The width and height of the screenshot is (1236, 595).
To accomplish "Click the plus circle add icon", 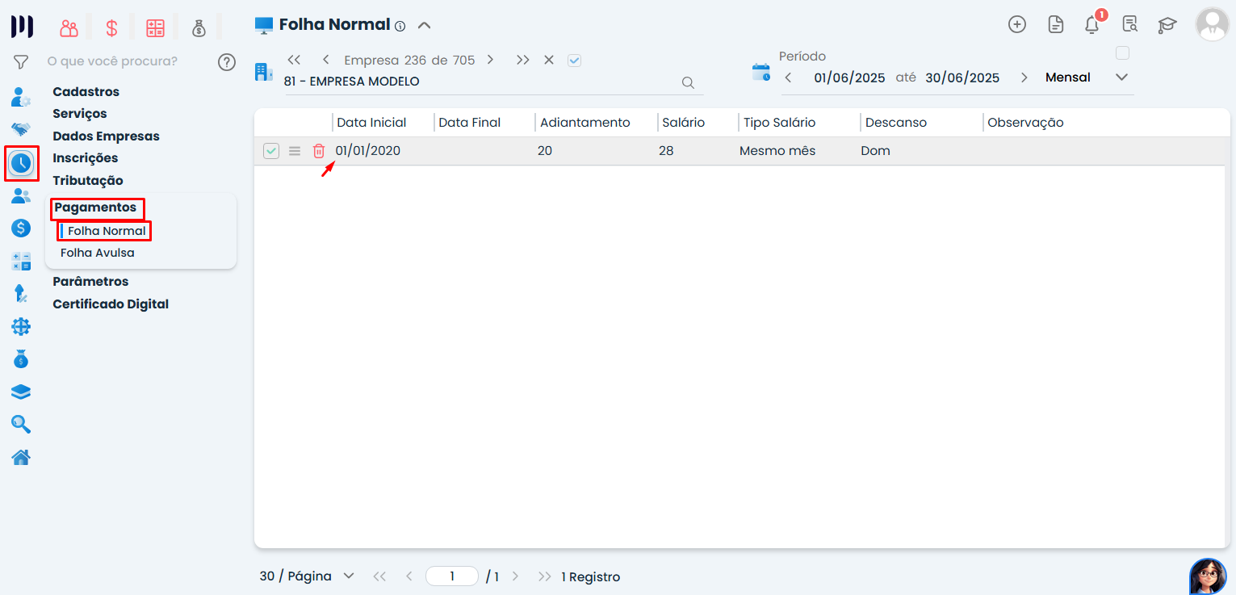I will (1017, 24).
